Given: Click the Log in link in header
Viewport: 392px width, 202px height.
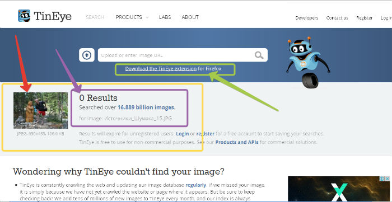Looking at the screenshot, I should pyautogui.click(x=386, y=18).
